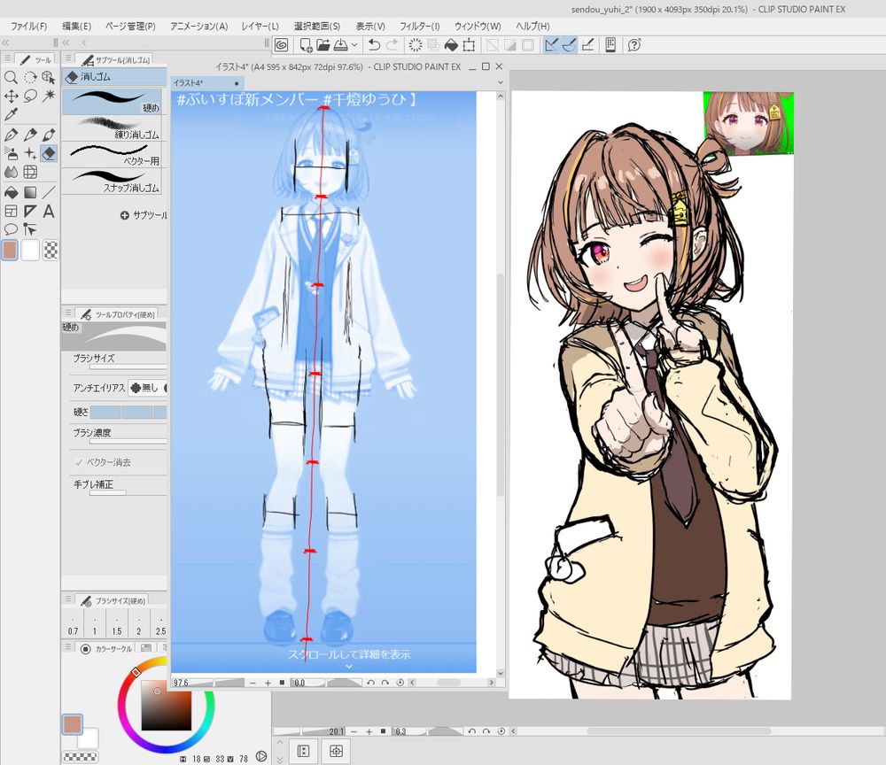Open the レイヤー(L) menu

coord(260,26)
